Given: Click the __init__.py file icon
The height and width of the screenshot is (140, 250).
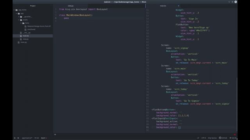Looking at the screenshot, I should [x=21, y=33].
